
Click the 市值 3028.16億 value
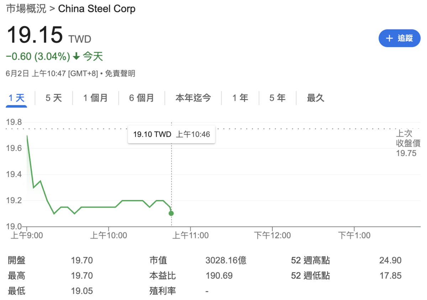coord(226,260)
